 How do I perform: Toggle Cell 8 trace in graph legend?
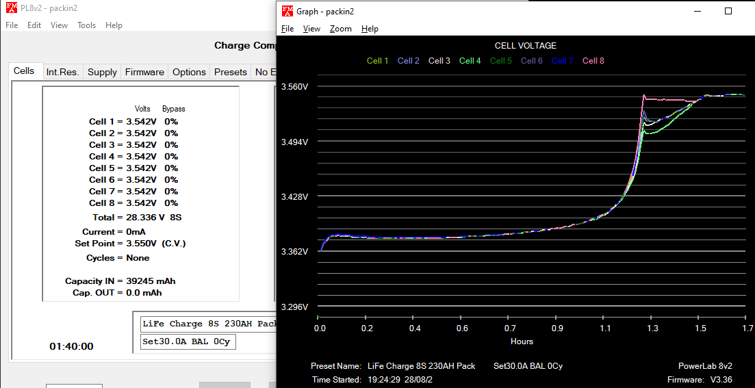tap(593, 61)
